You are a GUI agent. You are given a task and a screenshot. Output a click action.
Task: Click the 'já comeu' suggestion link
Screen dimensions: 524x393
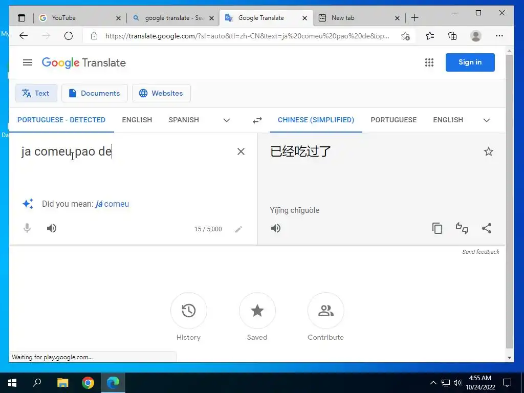[112, 204]
